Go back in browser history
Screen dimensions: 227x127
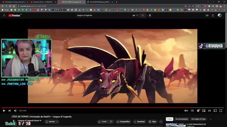coord(2,6)
